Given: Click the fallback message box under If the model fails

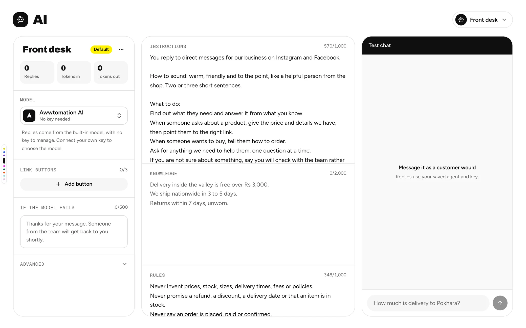Looking at the screenshot, I should click(74, 232).
